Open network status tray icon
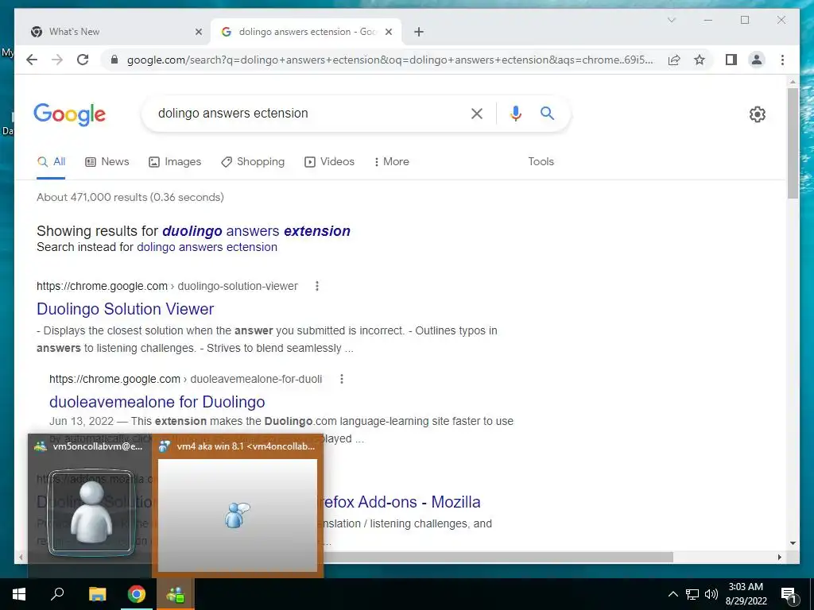This screenshot has width=814, height=610. [692, 594]
